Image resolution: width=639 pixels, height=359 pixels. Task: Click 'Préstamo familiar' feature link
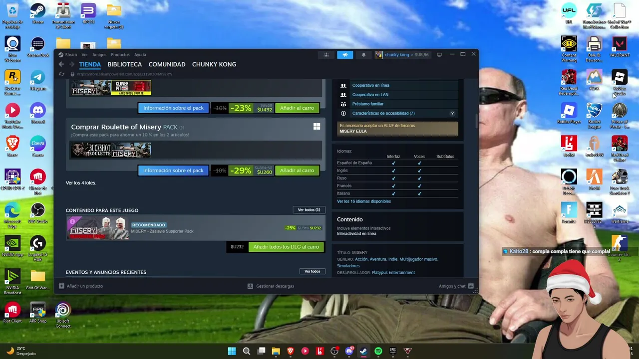[368, 104]
